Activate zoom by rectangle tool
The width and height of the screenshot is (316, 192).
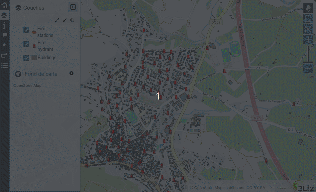coord(308,19)
